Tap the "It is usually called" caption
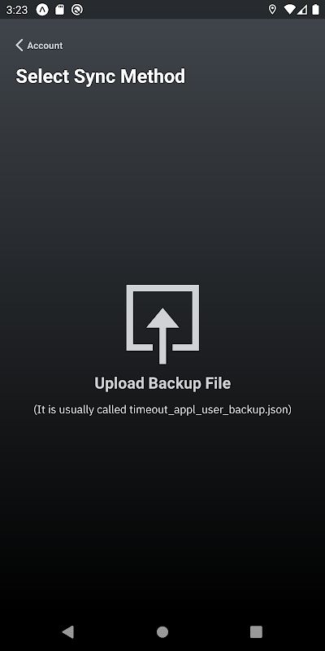 pyautogui.click(x=80, y=410)
